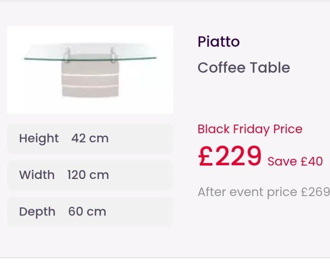Click the left chrome support in the photo
This screenshot has height=270, width=330.
(x=68, y=55)
